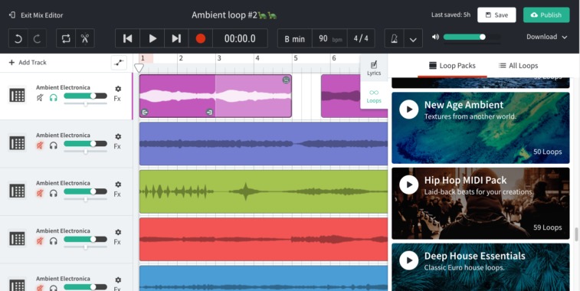Screen dimensions: 580x291
Task: Preview the New Age Ambient loop pack
Action: tap(408, 110)
